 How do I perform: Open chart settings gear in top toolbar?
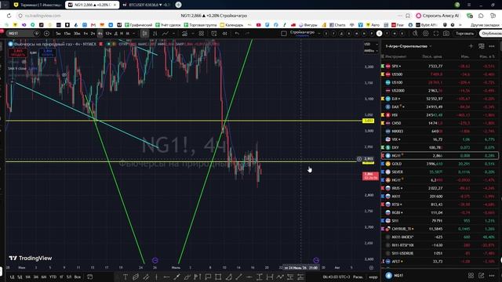425,33
